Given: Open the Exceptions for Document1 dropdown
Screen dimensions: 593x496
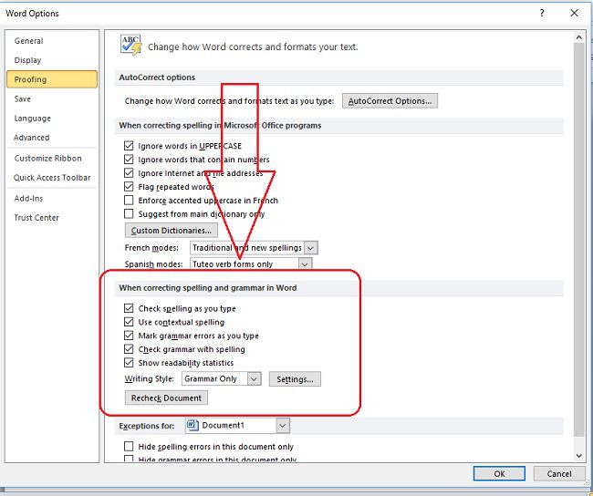Looking at the screenshot, I should tap(283, 425).
